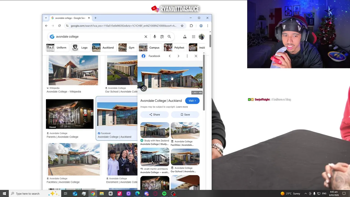Search by image with Lens icon
Viewport: 350px width, 197px height.
click(162, 37)
